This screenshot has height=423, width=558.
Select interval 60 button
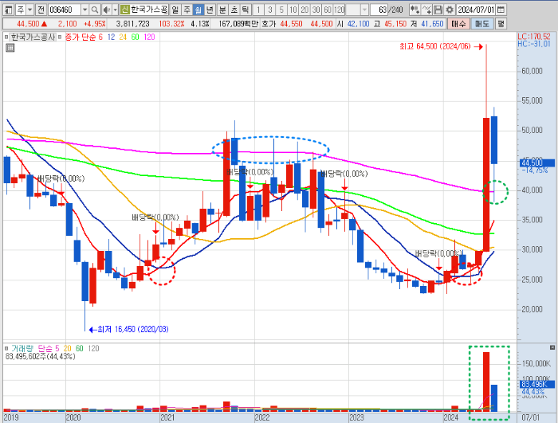tap(328, 10)
